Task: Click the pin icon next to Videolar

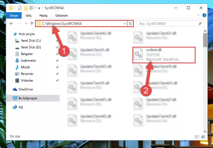Action: point(57,81)
